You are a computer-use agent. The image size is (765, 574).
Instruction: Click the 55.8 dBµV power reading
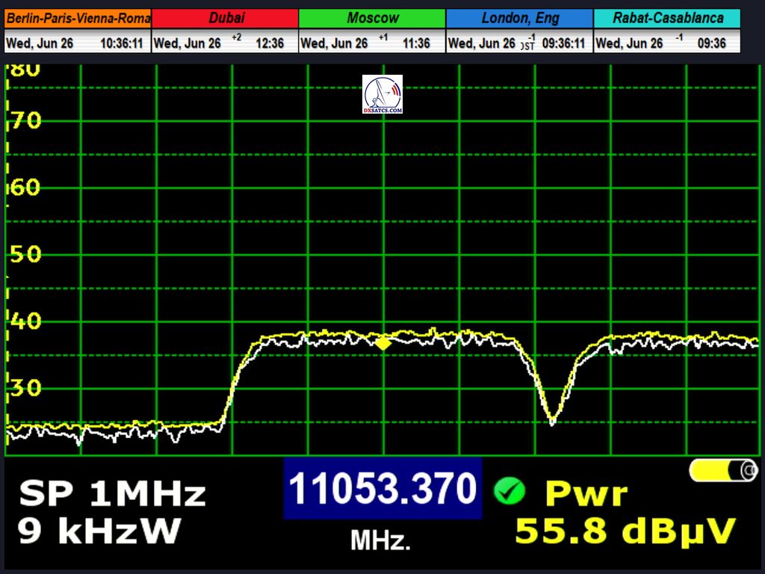point(625,531)
